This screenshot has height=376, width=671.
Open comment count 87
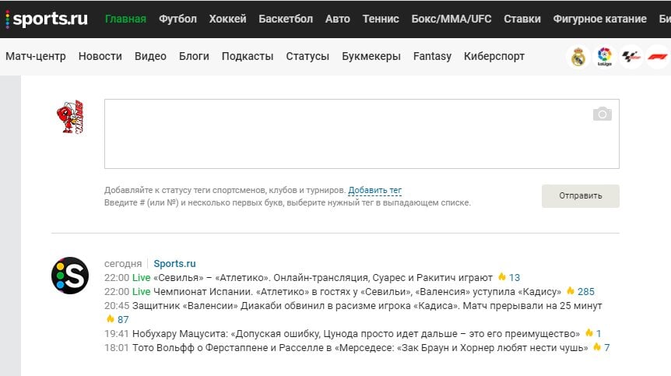point(123,319)
